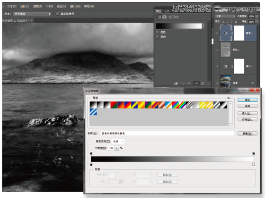265x198 pixels.
Task: Hide 图层 1 layer via eye icon
Action: (x=217, y=50)
